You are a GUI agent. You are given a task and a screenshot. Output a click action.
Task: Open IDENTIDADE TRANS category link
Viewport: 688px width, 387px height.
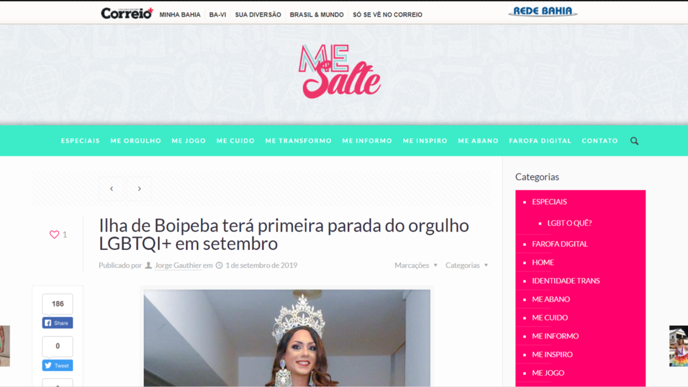566,281
